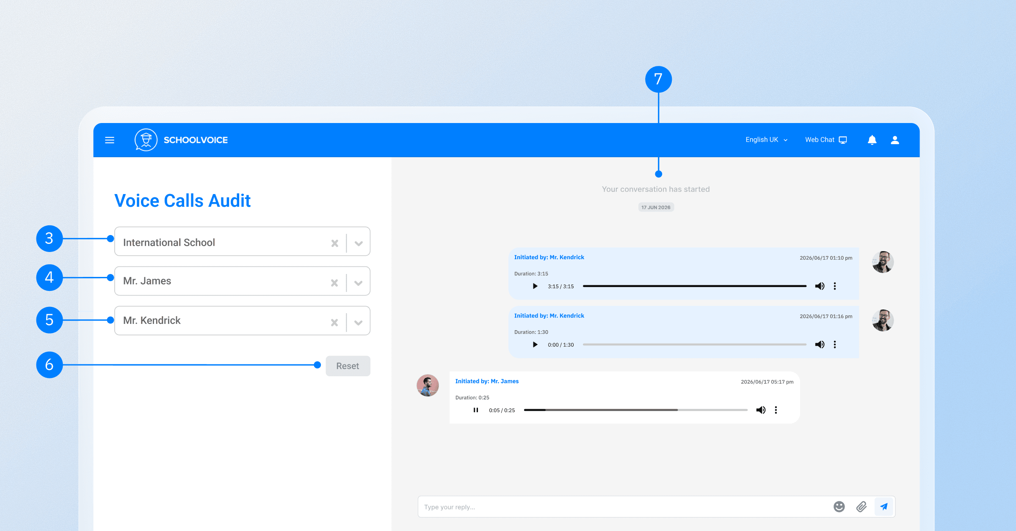Click timestamp 2026/06/17 01:16 pm

826,316
